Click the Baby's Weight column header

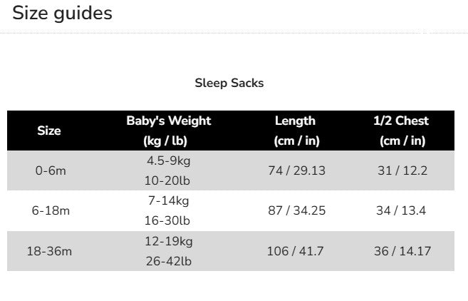(x=169, y=131)
